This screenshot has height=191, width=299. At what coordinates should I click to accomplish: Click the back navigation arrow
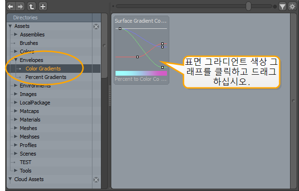tap(11, 7)
